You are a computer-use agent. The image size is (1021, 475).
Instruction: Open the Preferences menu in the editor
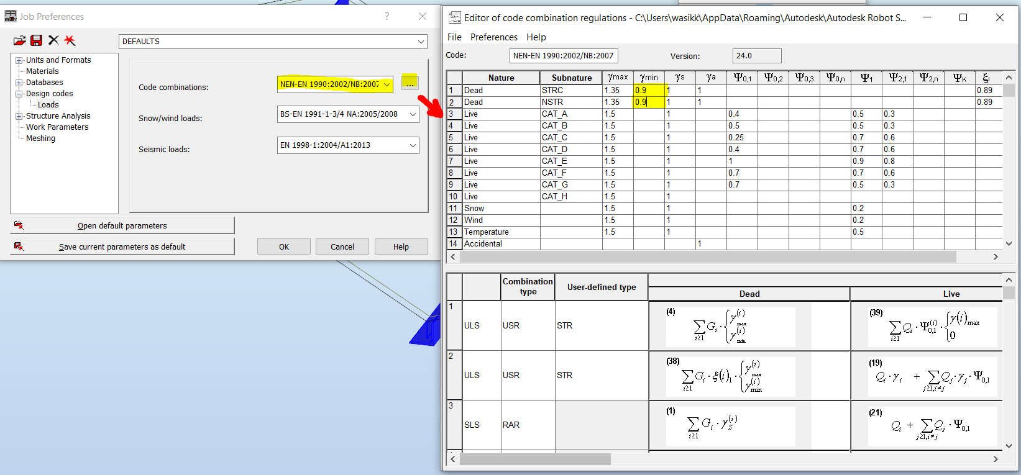click(494, 37)
